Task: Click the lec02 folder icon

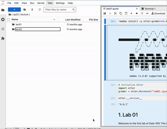Action: tap(13, 29)
